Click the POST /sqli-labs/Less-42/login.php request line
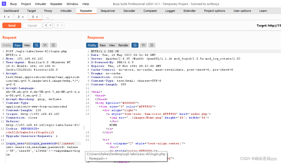 [36, 51]
